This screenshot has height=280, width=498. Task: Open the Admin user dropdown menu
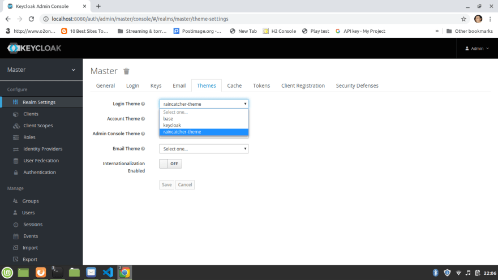click(477, 49)
